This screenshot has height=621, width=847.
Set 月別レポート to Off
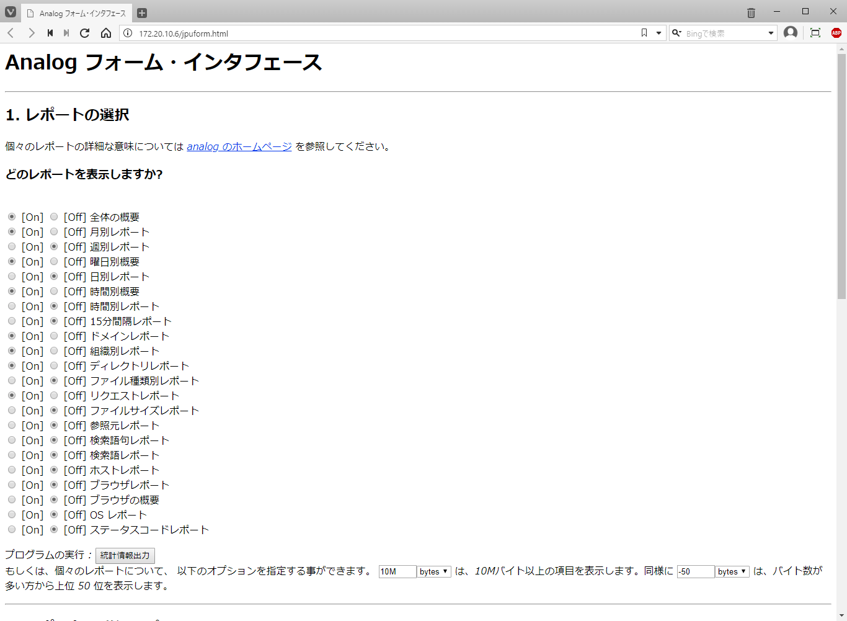click(54, 231)
